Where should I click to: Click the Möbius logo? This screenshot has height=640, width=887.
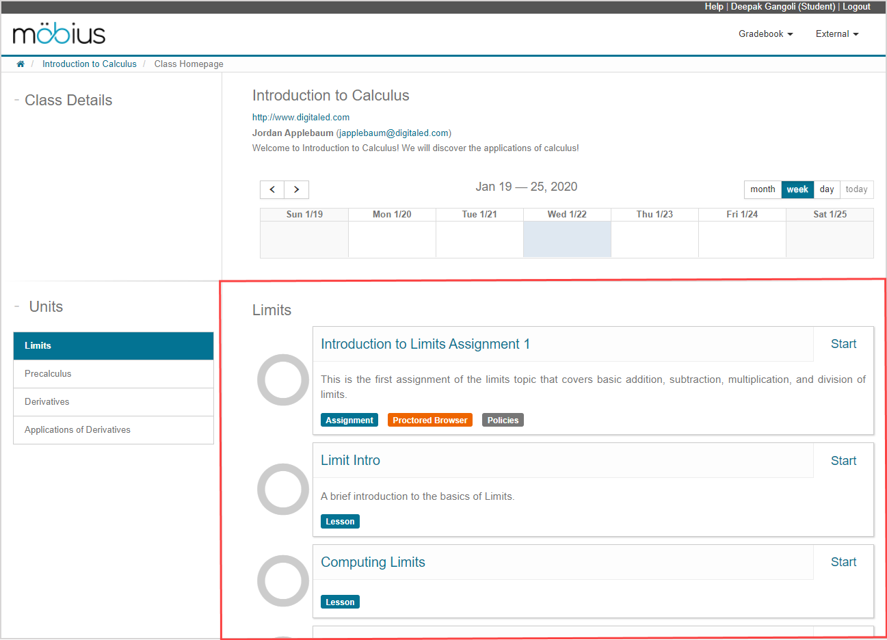59,34
